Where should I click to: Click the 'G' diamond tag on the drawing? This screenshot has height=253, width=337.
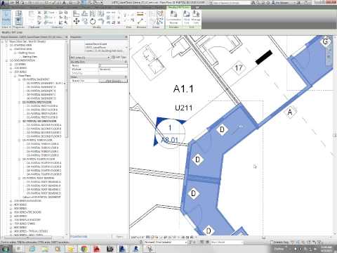pyautogui.click(x=325, y=41)
